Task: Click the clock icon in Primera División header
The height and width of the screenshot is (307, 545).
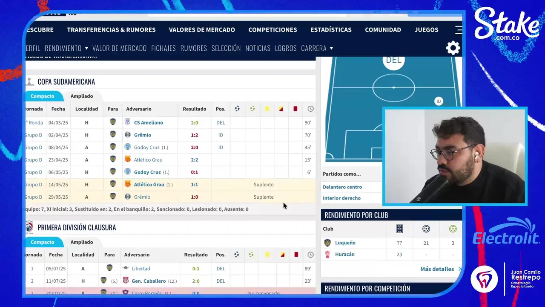Action: click(x=310, y=255)
